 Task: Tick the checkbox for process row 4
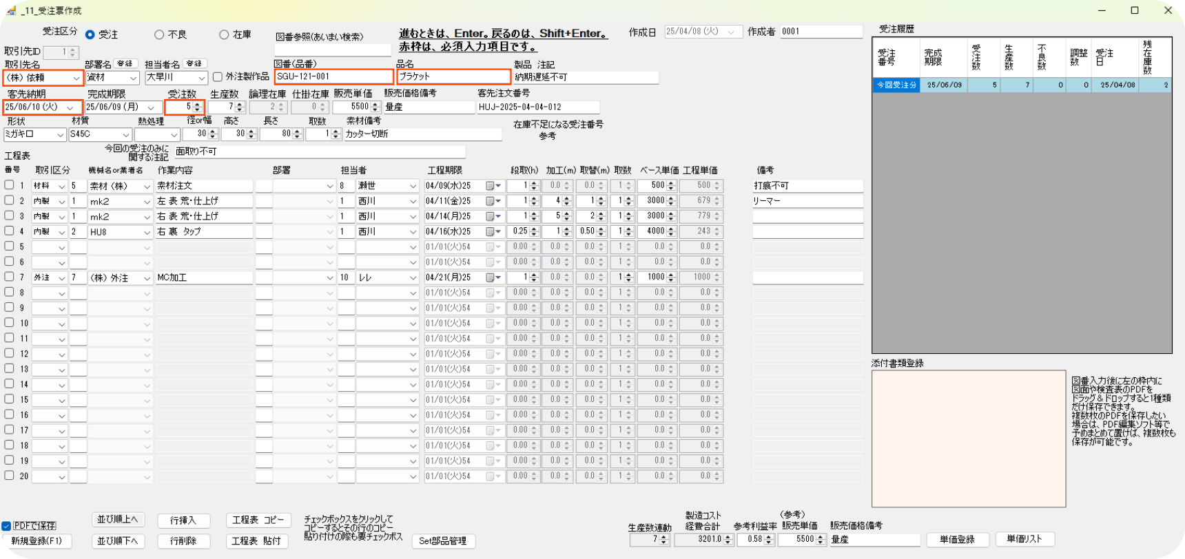coord(9,231)
